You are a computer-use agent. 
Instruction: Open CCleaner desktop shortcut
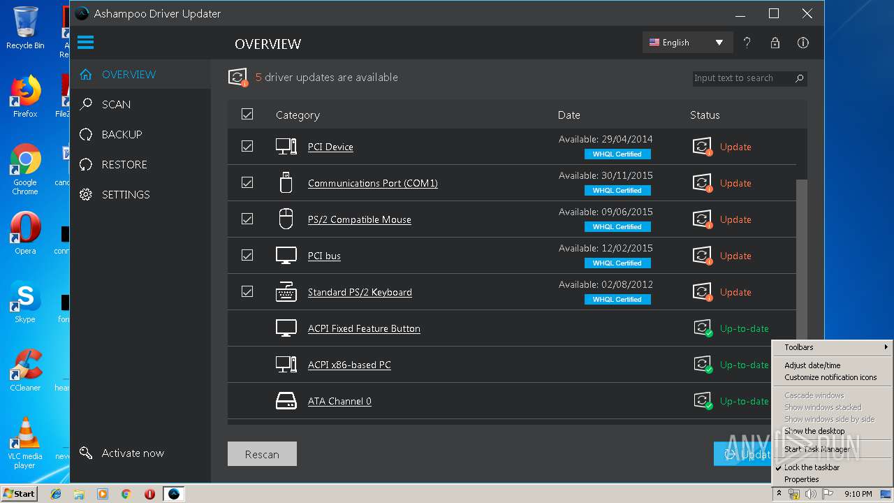coord(25,370)
